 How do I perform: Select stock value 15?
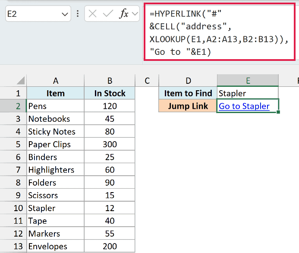[110, 195]
